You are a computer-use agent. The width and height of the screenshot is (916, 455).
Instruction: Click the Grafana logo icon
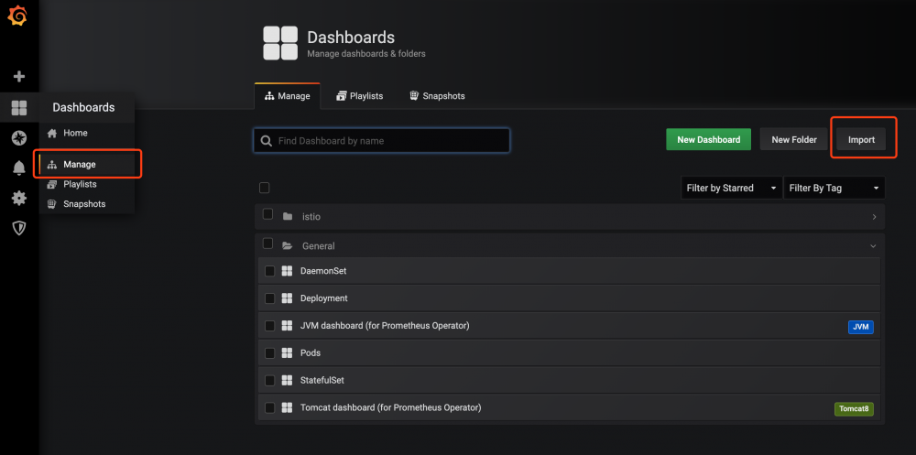tap(17, 16)
